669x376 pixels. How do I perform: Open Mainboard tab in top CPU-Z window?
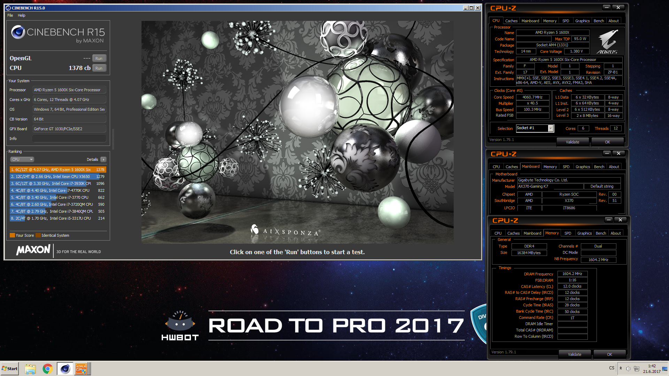tap(530, 21)
